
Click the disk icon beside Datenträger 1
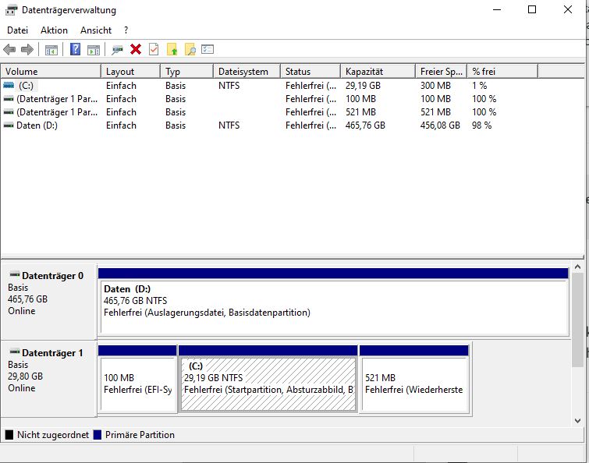pos(15,352)
